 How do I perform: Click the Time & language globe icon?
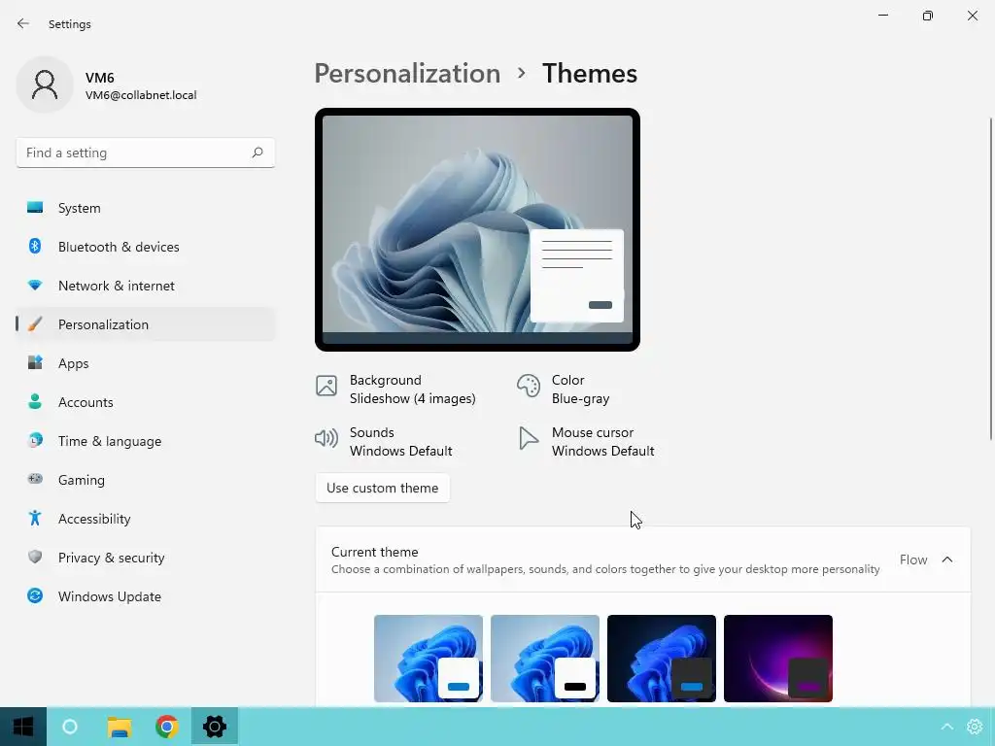pos(35,440)
